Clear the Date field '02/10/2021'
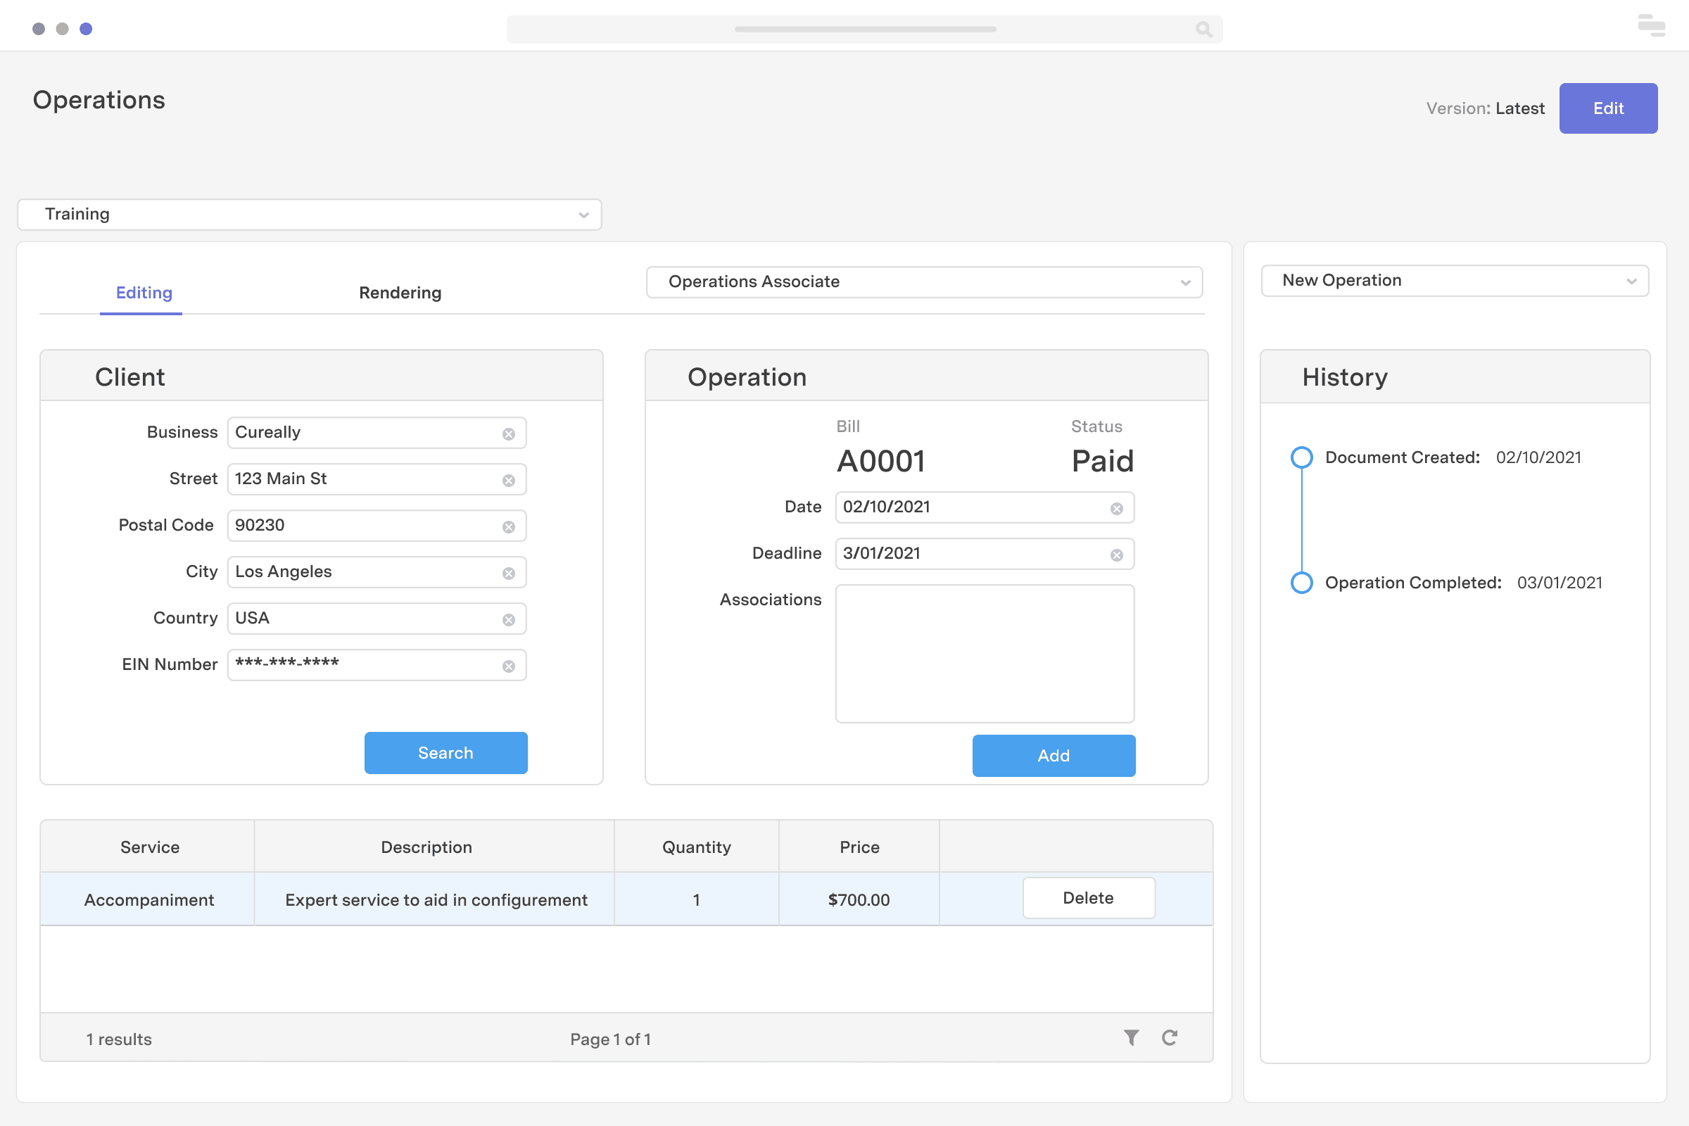Image resolution: width=1689 pixels, height=1126 pixels. (1115, 507)
